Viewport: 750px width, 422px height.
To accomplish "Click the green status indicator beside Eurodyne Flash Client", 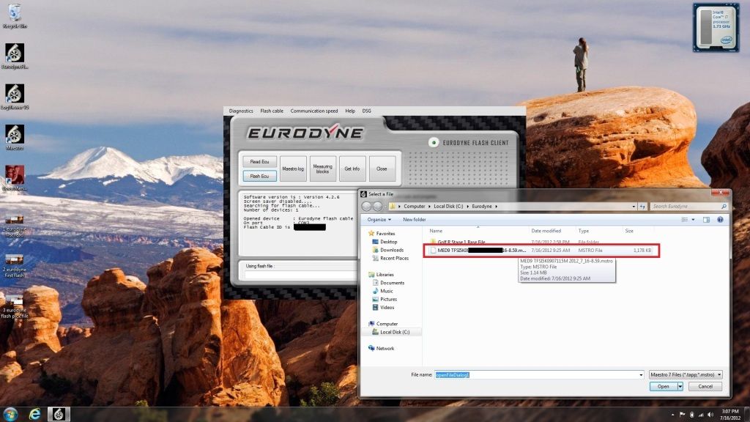I will click(x=434, y=142).
